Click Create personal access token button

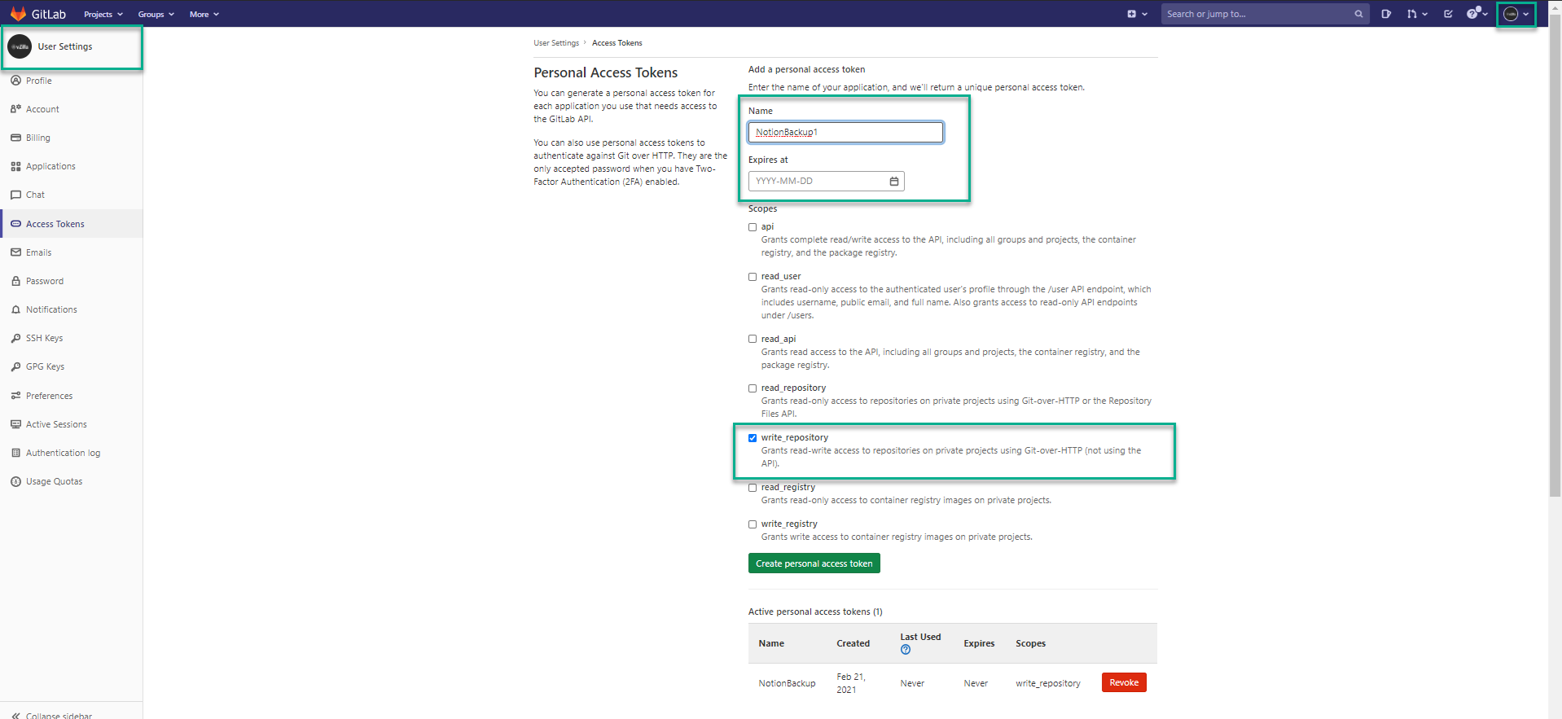[814, 563]
